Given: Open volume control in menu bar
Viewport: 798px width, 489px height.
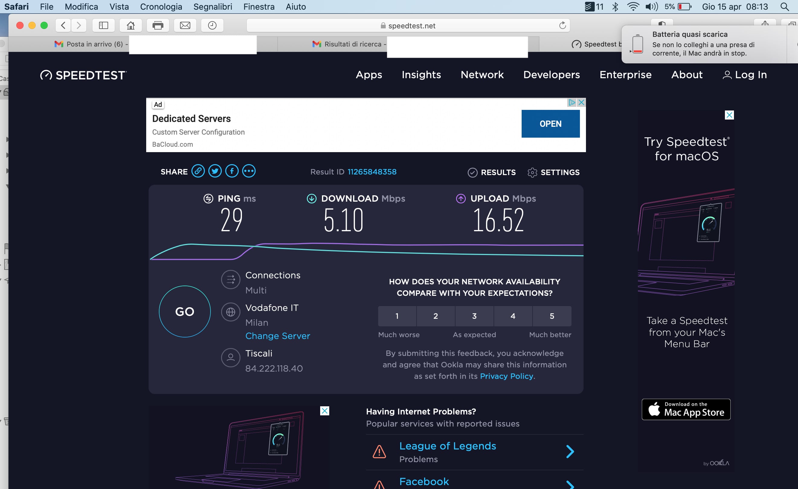Looking at the screenshot, I should [x=652, y=6].
